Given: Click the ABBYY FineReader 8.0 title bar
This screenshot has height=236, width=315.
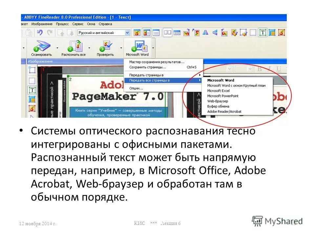Looking at the screenshot, I should tap(154, 17).
